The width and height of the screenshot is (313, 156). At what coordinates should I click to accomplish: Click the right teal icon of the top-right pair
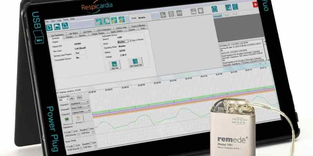point(235,7)
